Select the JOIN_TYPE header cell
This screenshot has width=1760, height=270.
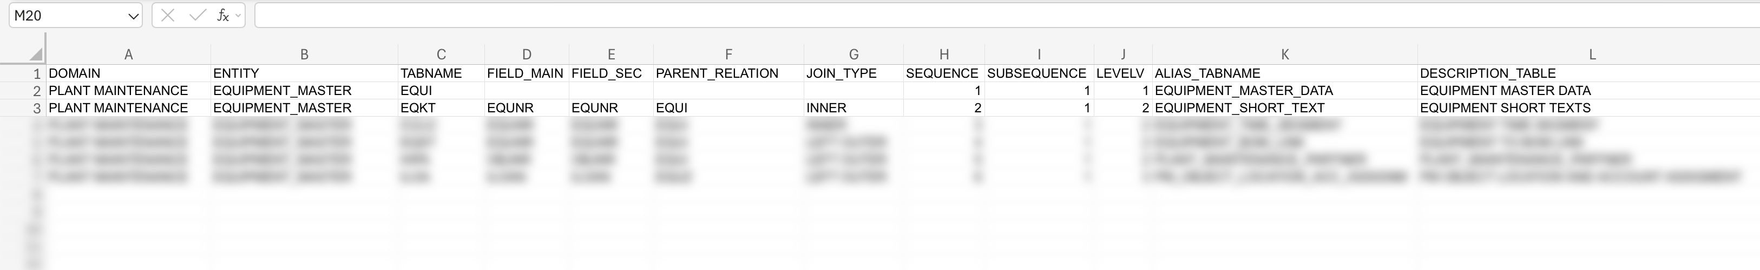(x=853, y=73)
